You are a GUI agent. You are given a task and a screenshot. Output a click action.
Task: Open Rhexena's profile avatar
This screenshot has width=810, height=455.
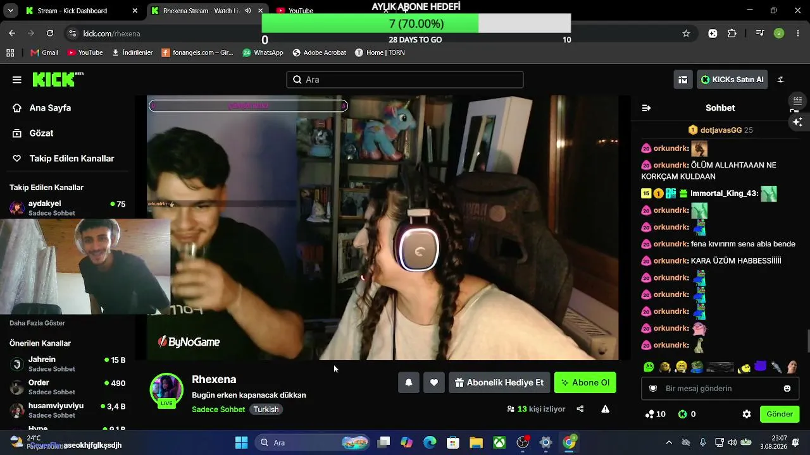[166, 389]
